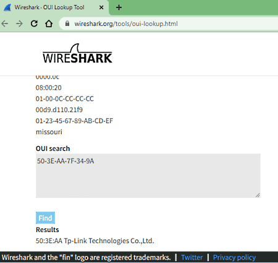Open a new tab with plus icon
Viewport: 278px width, 263px height.
pos(119,7)
